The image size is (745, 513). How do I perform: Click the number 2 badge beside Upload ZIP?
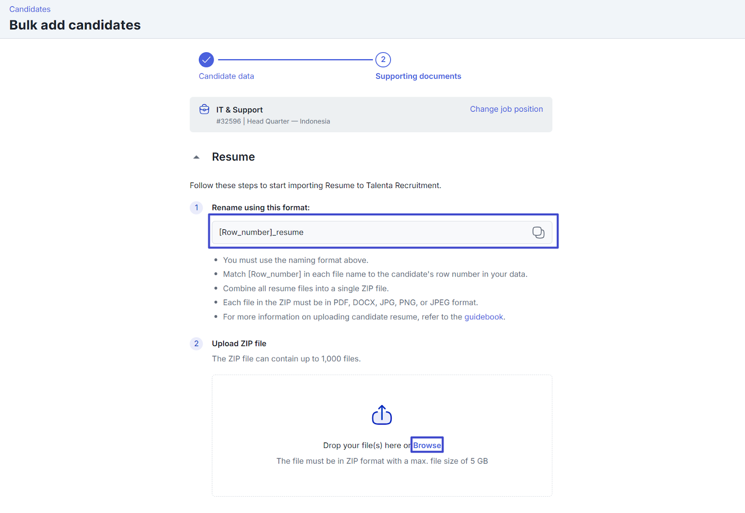click(x=196, y=344)
